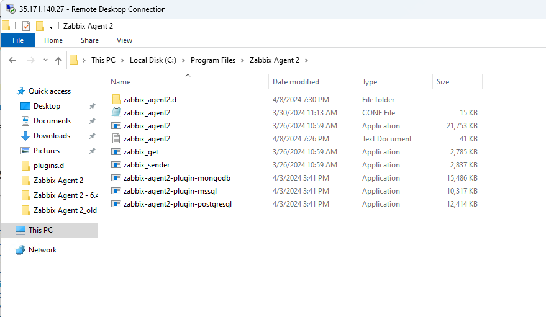Click Program Files in the address bar
This screenshot has width=546, height=317.
coord(213,60)
